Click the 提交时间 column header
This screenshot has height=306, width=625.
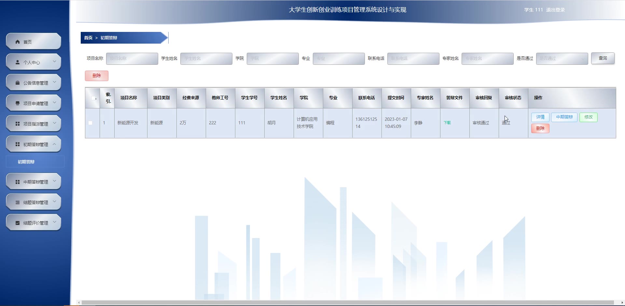point(396,98)
